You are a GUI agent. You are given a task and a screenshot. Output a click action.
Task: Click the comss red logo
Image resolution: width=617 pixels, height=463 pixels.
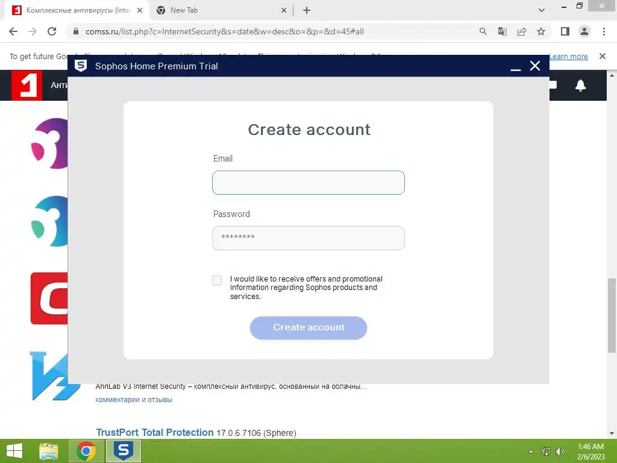[27, 85]
